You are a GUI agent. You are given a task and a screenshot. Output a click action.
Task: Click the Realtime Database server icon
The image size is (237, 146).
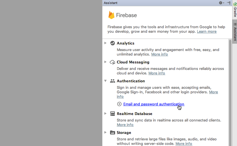click(112, 114)
